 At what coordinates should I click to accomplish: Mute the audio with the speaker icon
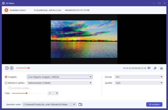(149, 68)
